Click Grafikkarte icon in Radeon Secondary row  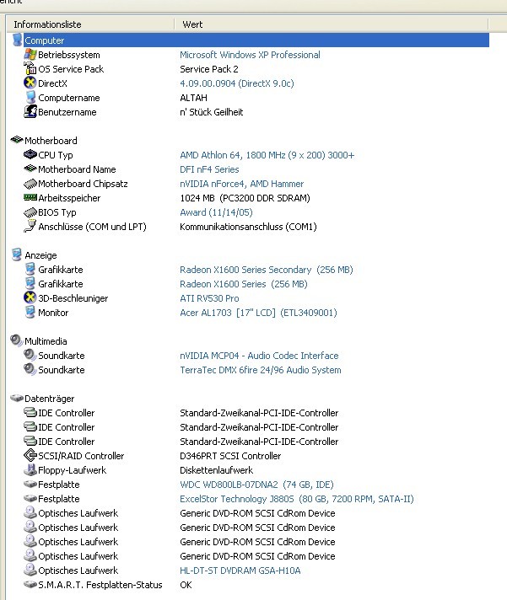pos(30,269)
